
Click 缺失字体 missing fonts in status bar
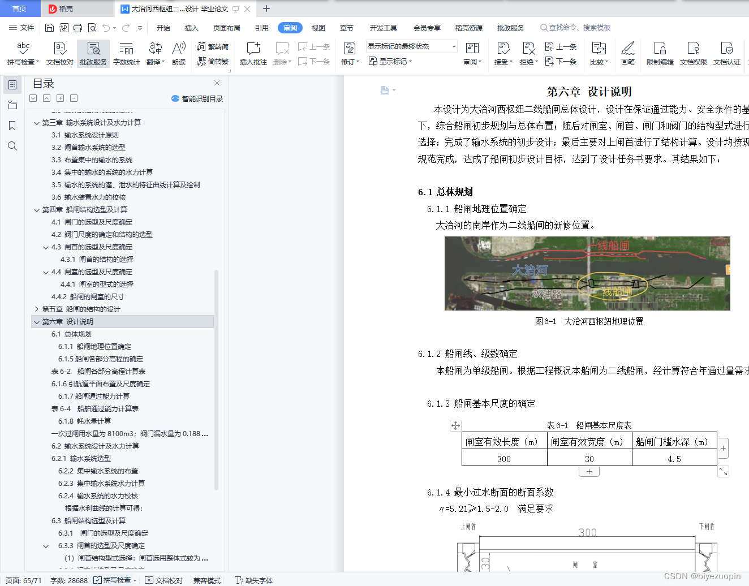(253, 580)
